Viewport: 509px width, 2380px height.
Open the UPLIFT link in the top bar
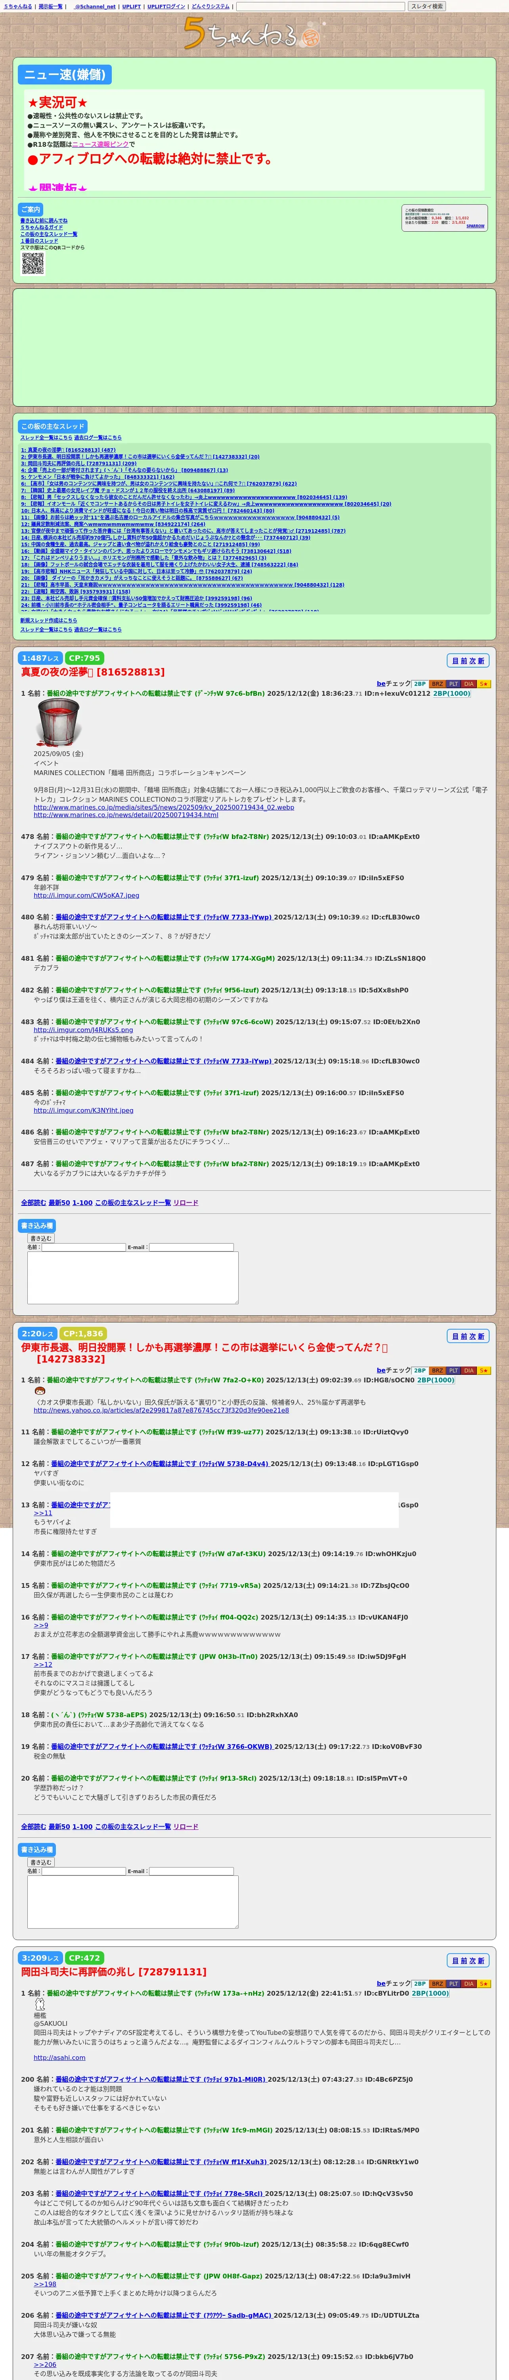point(131,6)
